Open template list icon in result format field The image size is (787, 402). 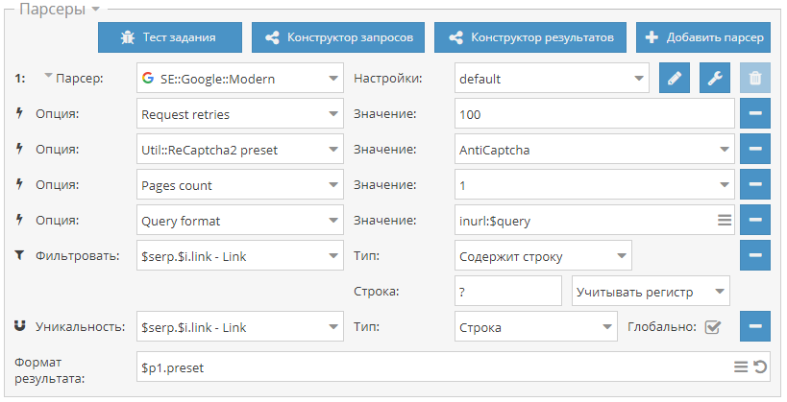tap(741, 367)
